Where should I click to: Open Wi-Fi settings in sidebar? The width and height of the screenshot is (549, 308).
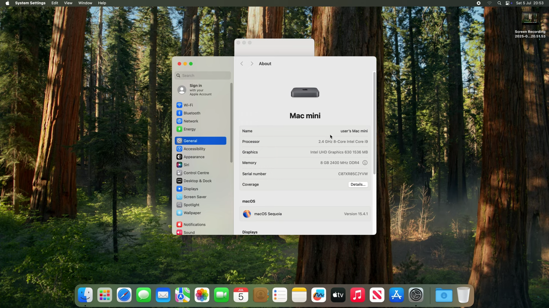pos(188,105)
